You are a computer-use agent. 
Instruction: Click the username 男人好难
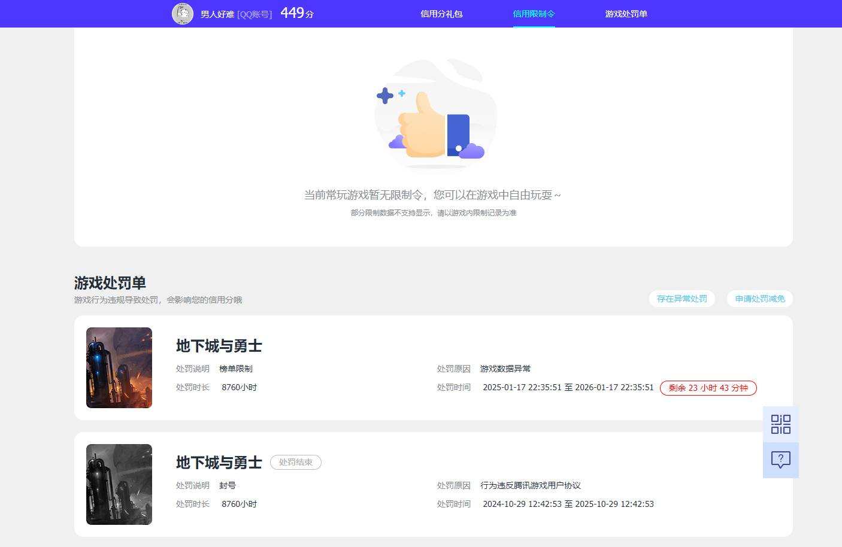pyautogui.click(x=217, y=14)
